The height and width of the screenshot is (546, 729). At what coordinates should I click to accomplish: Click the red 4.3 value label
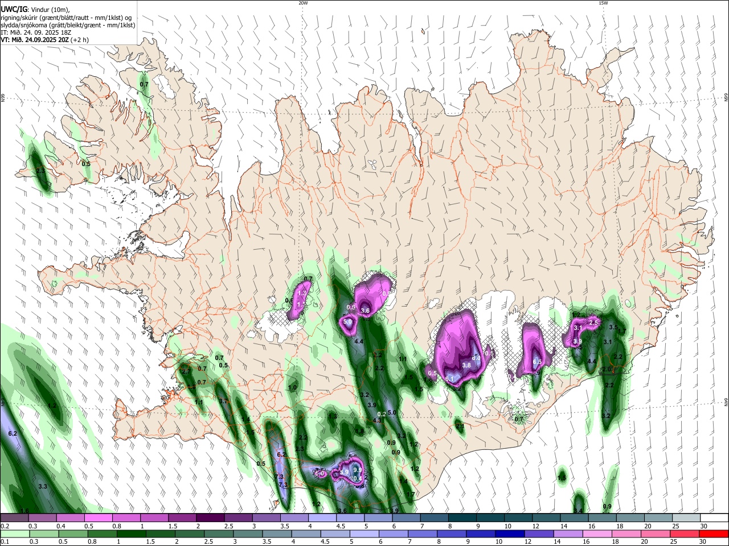coord(377,421)
